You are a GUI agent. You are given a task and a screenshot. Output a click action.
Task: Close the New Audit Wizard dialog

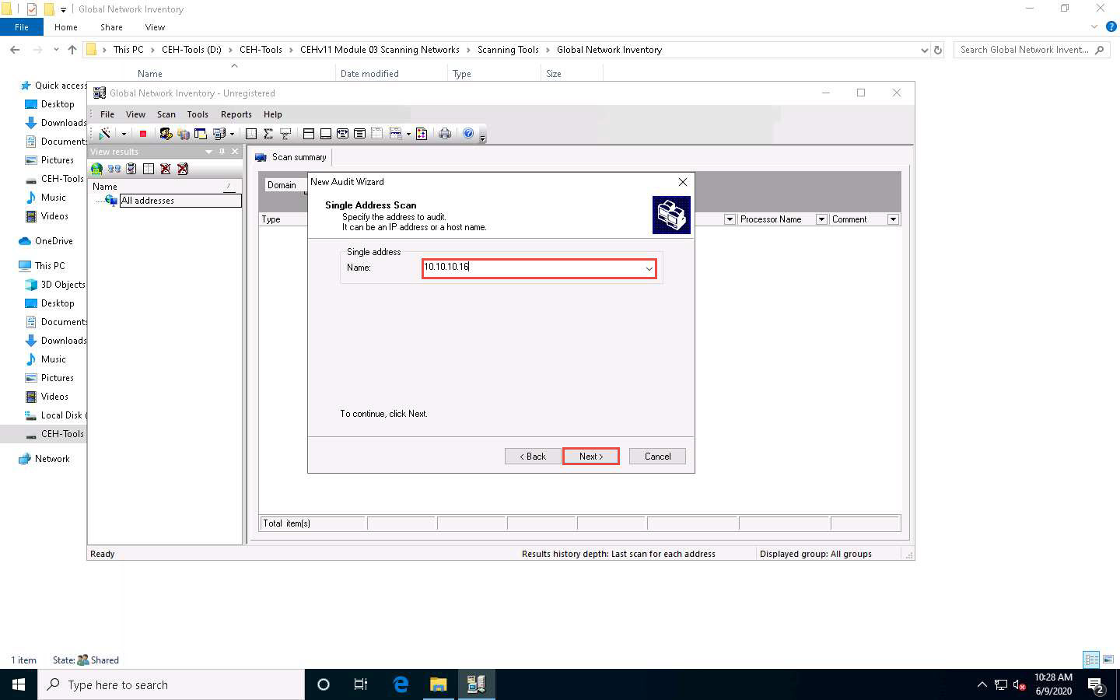click(x=683, y=182)
